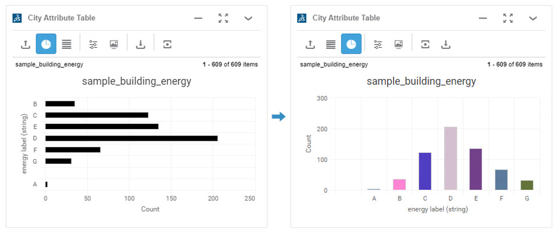Click the download icon in the left panel
558x233 pixels.
click(x=141, y=44)
